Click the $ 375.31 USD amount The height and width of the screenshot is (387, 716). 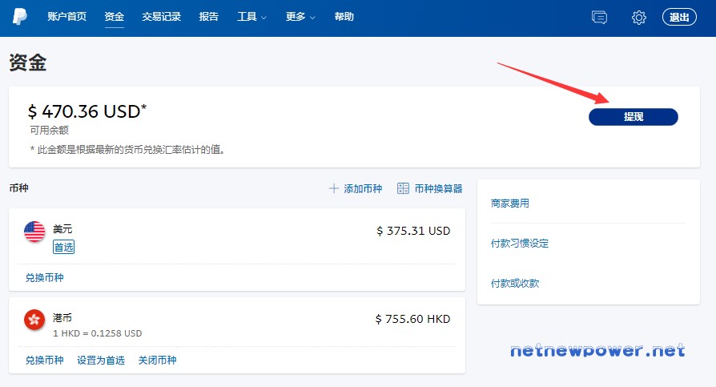click(x=413, y=231)
